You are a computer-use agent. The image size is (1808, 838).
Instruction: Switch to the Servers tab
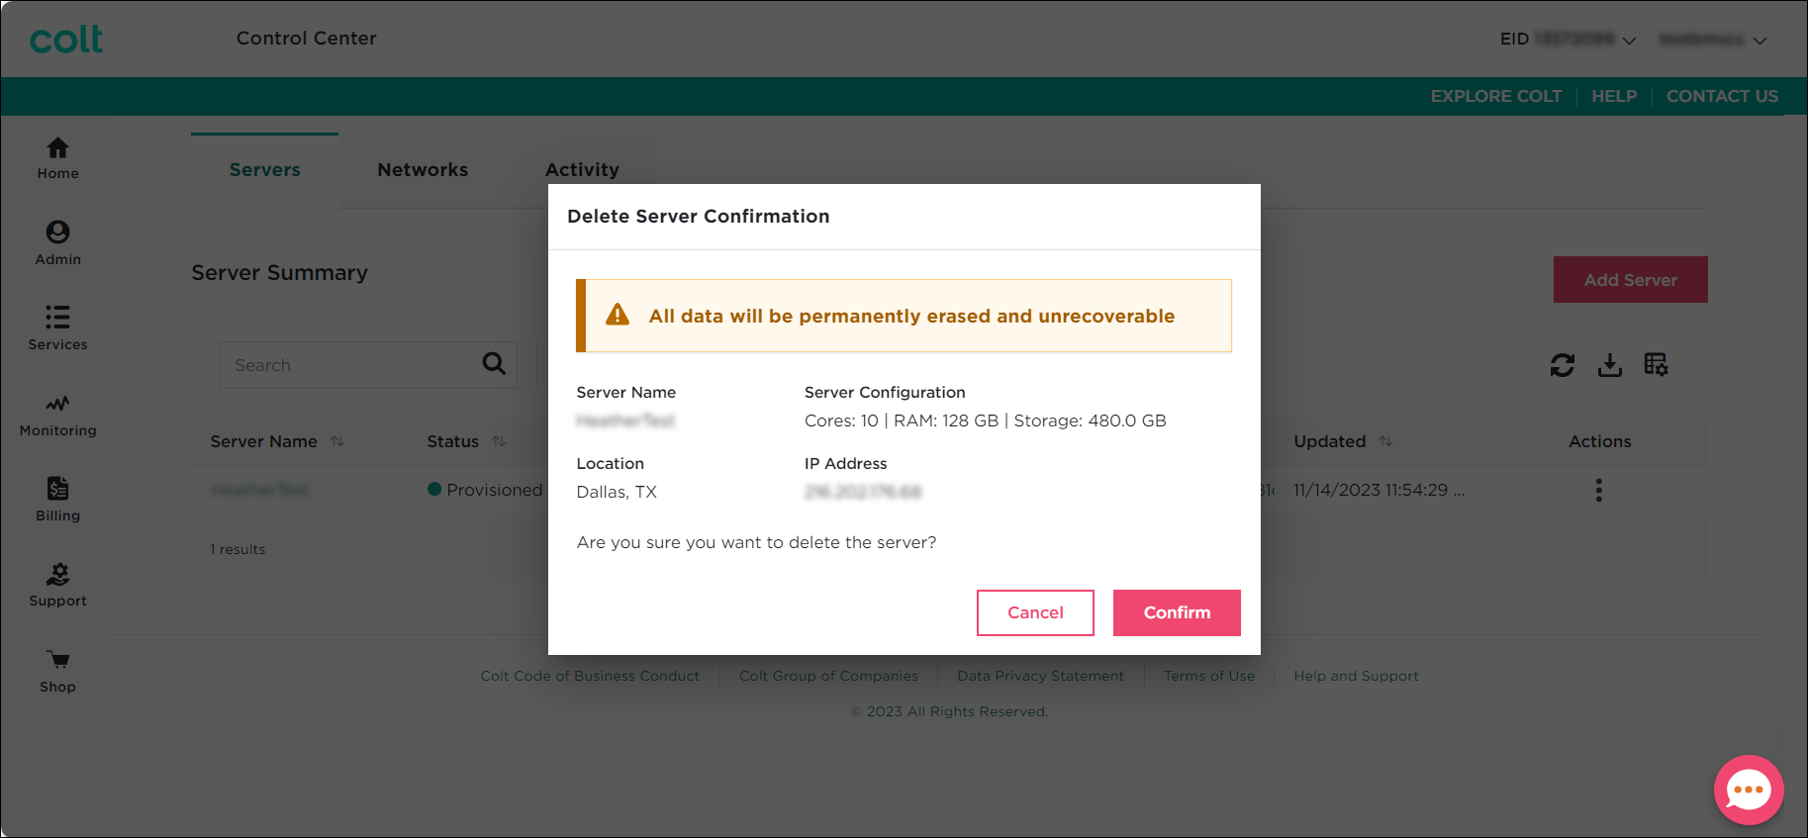264,170
